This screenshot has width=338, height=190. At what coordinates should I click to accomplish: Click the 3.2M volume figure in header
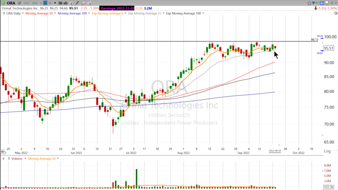pyautogui.click(x=148, y=8)
